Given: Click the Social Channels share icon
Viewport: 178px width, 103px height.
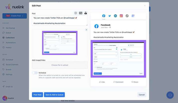Looking at the screenshot, I should (3, 65).
